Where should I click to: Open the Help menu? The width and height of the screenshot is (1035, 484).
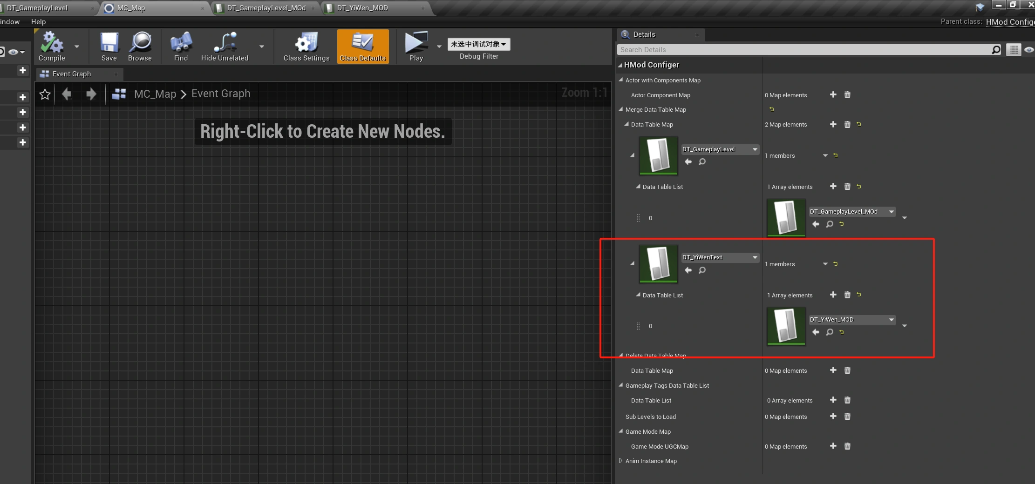click(x=38, y=22)
